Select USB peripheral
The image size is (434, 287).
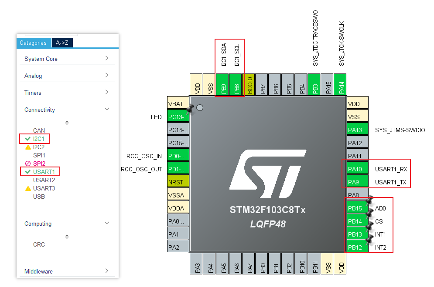pyautogui.click(x=39, y=197)
